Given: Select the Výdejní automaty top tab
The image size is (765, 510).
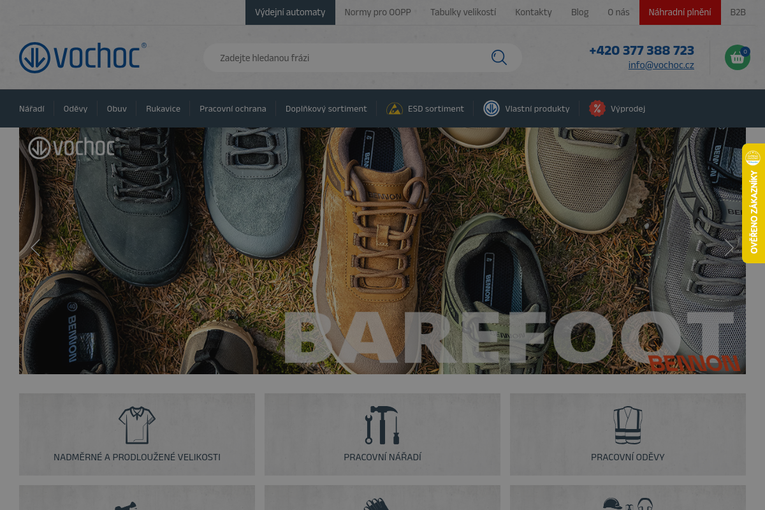Looking at the screenshot, I should click(290, 12).
